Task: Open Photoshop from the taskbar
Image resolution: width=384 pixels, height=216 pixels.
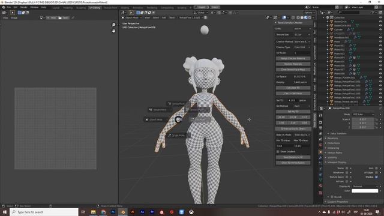Action: (113, 212)
